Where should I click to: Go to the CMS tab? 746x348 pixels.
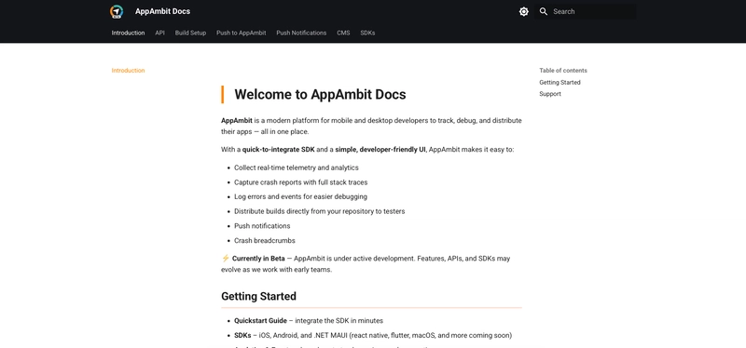pos(343,33)
